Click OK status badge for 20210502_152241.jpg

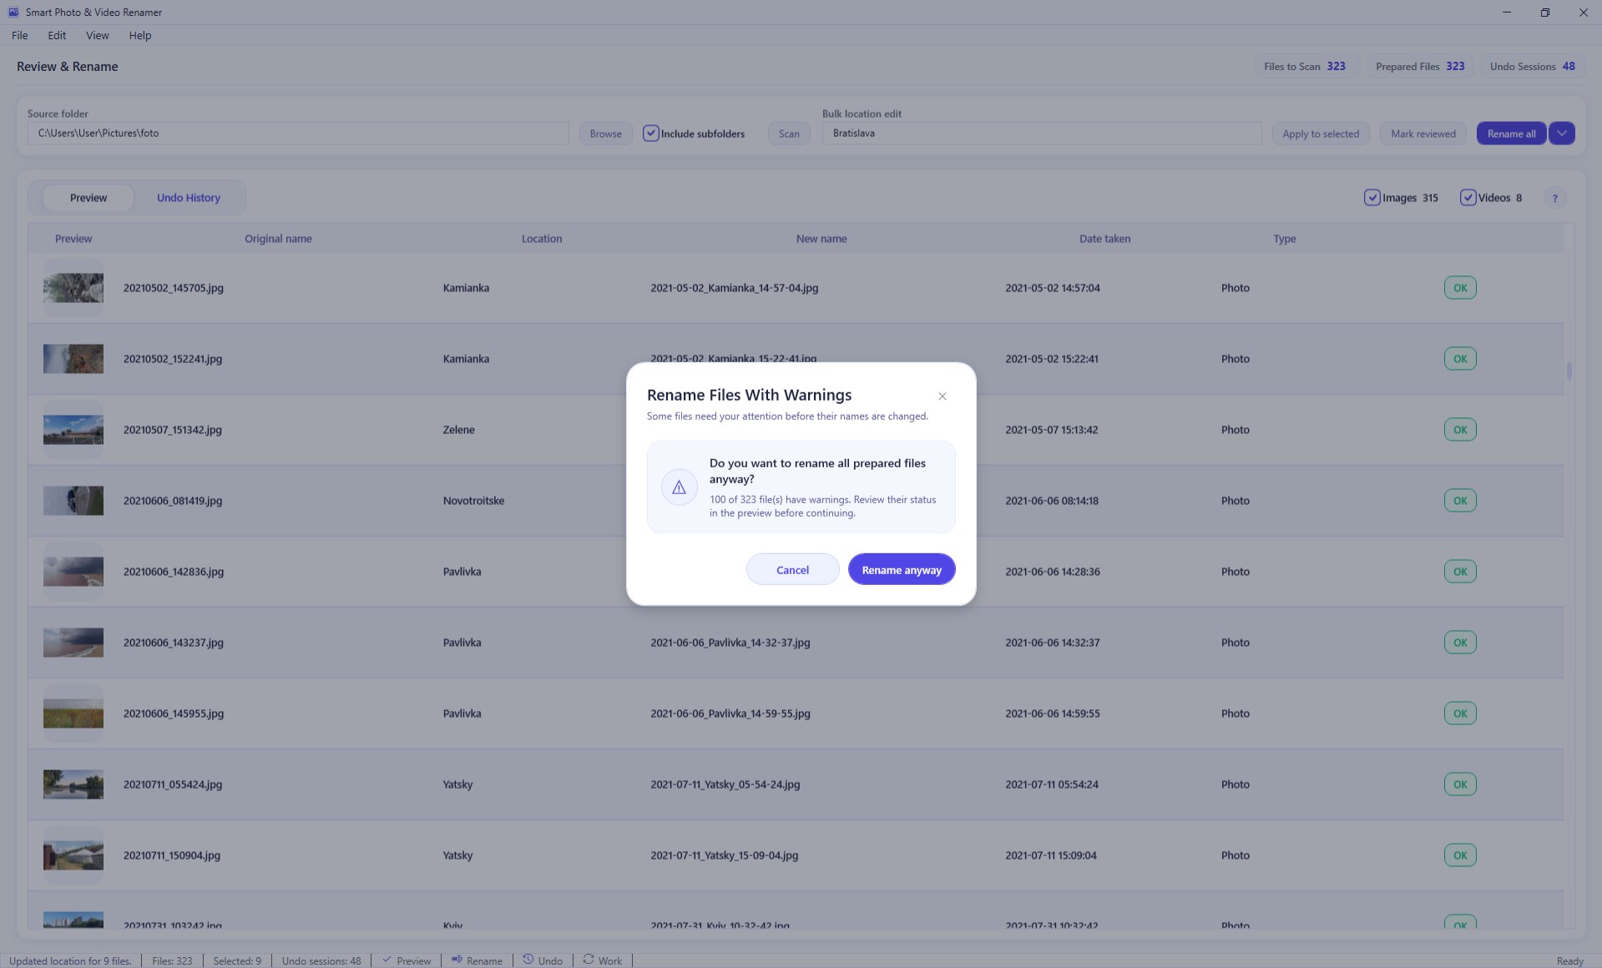click(1460, 359)
